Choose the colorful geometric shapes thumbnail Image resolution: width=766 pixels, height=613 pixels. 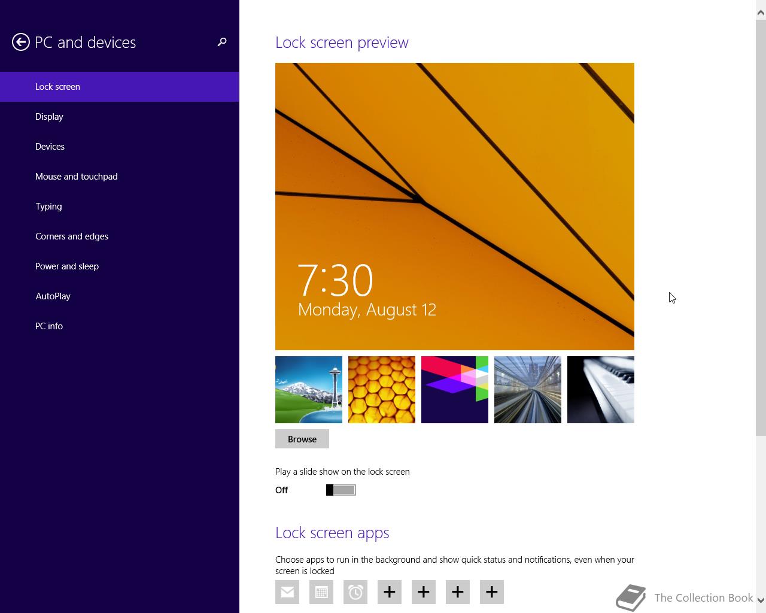tap(455, 390)
